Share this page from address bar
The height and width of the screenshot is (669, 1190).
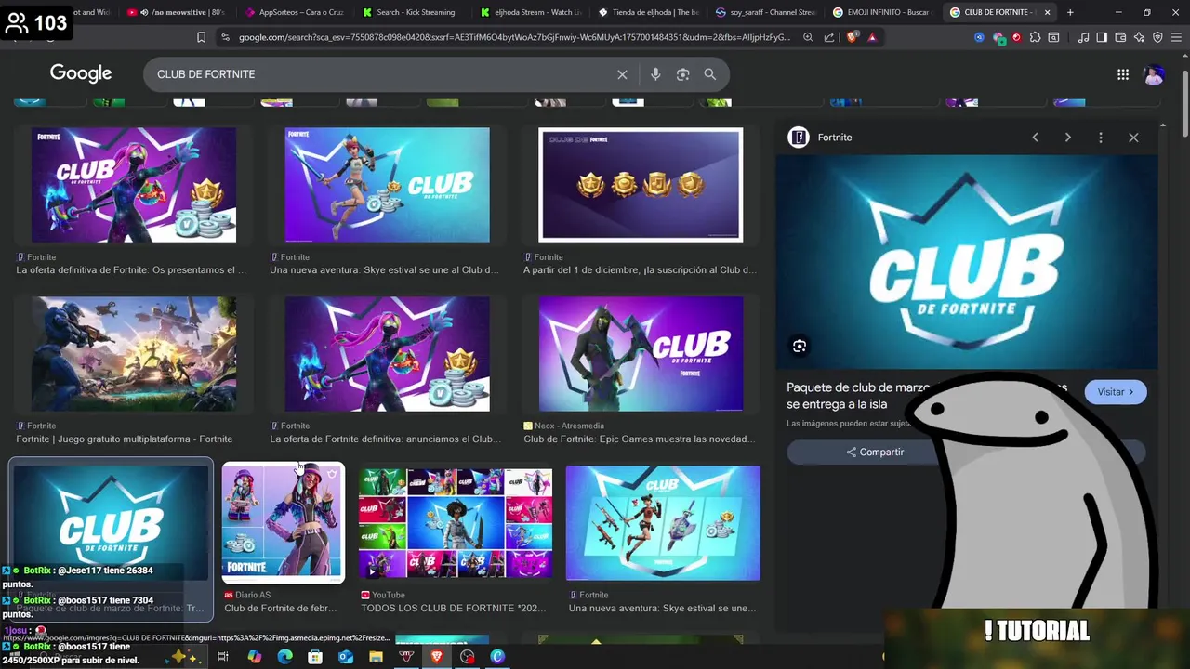click(829, 37)
